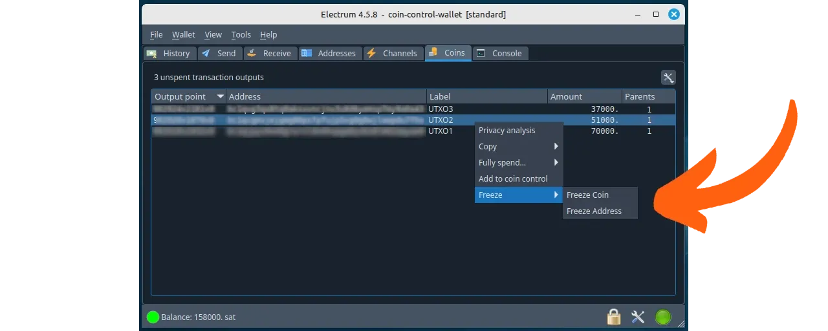Sort by the Amount column header
This screenshot has width=828, height=331.
pos(585,96)
